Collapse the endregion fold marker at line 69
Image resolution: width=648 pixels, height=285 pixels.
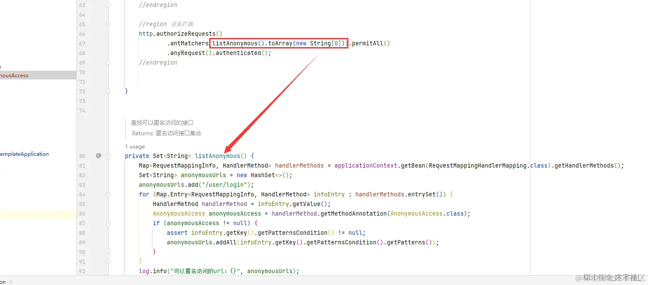109,62
